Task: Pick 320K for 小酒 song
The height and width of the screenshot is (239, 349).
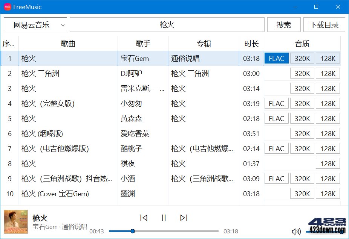Action: point(302,178)
